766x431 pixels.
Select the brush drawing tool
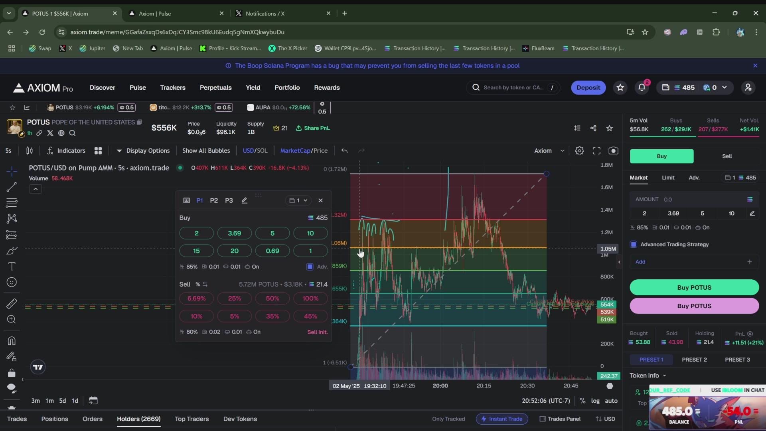(12, 251)
